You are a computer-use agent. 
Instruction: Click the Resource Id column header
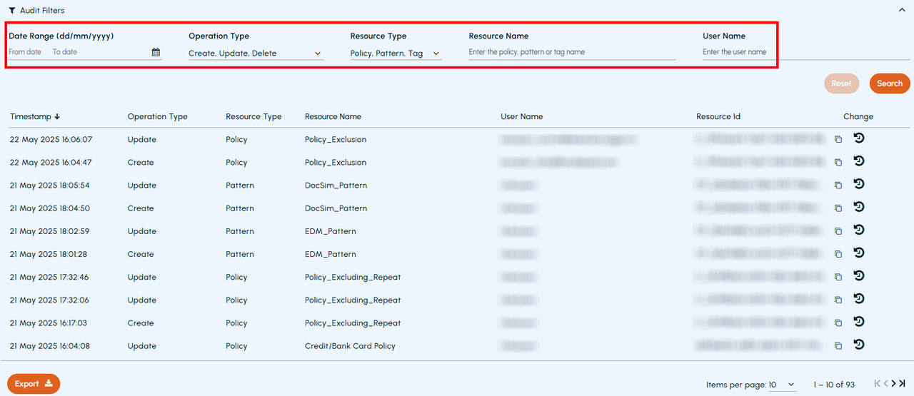point(718,117)
